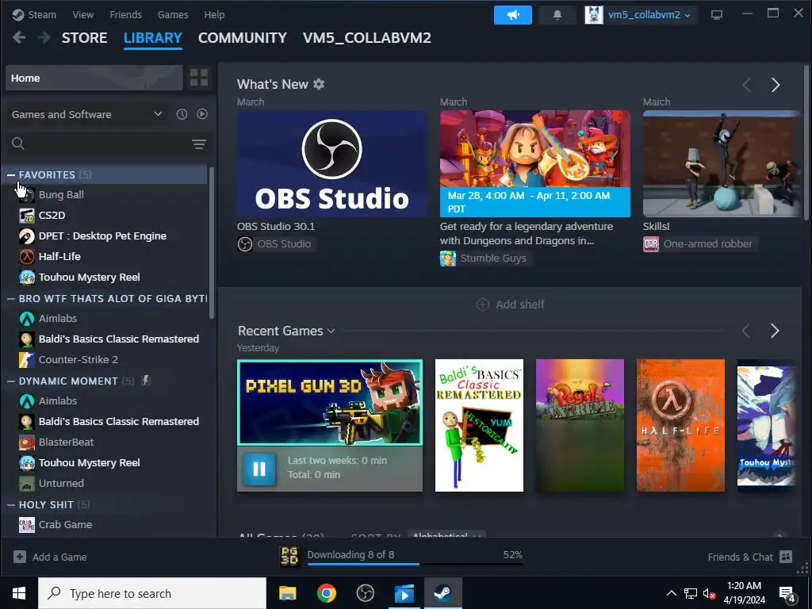The height and width of the screenshot is (609, 812).
Task: Click the Home button
Action: (x=94, y=78)
